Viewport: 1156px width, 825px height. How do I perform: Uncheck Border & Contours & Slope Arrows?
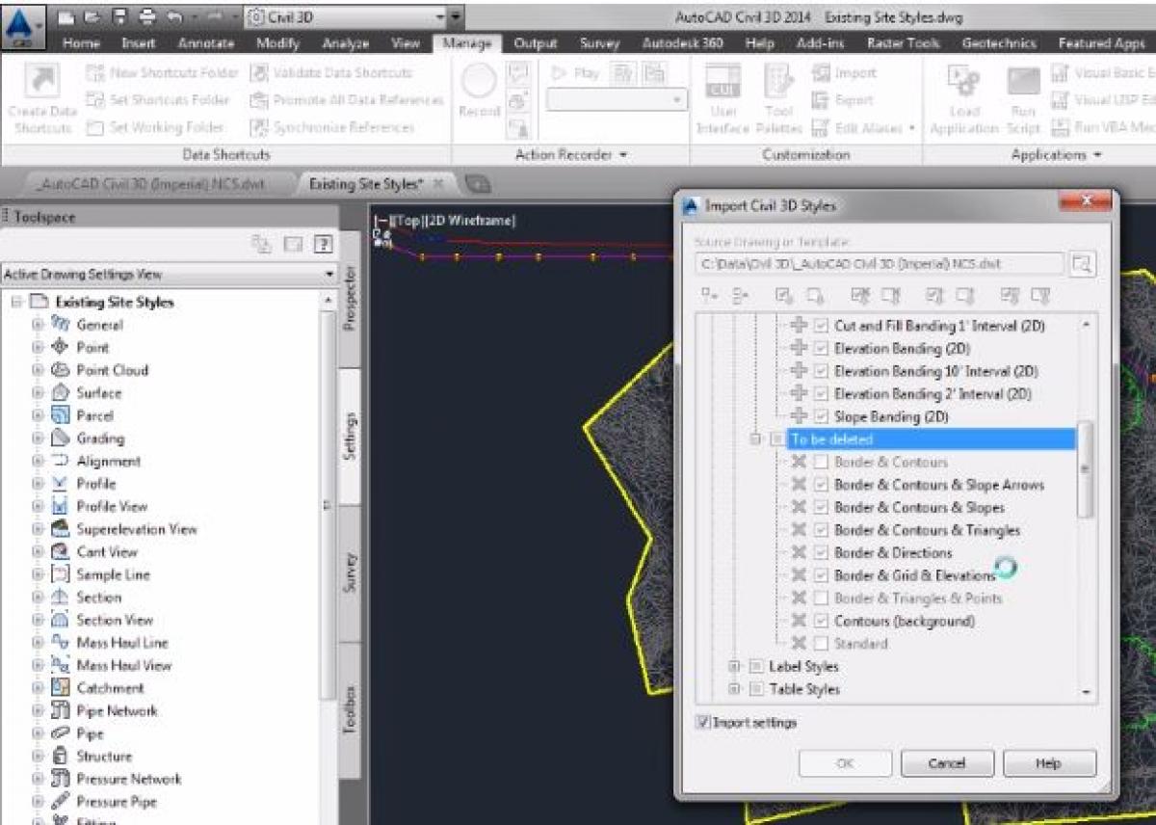[821, 485]
